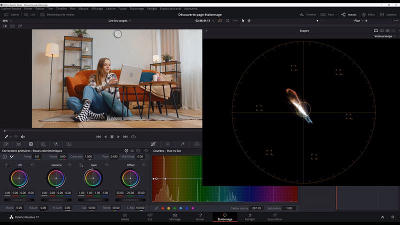Mute the viewer audio speaker
400x225 pixels.
click(23, 136)
